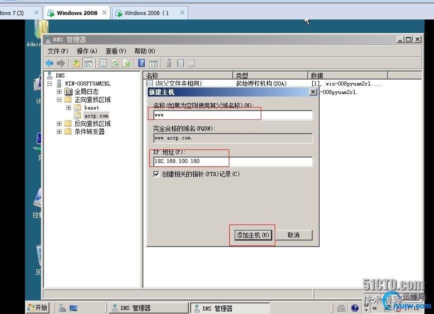The height and width of the screenshot is (314, 434).
Task: Close the 新建主机 dialog
Action: coord(313,92)
